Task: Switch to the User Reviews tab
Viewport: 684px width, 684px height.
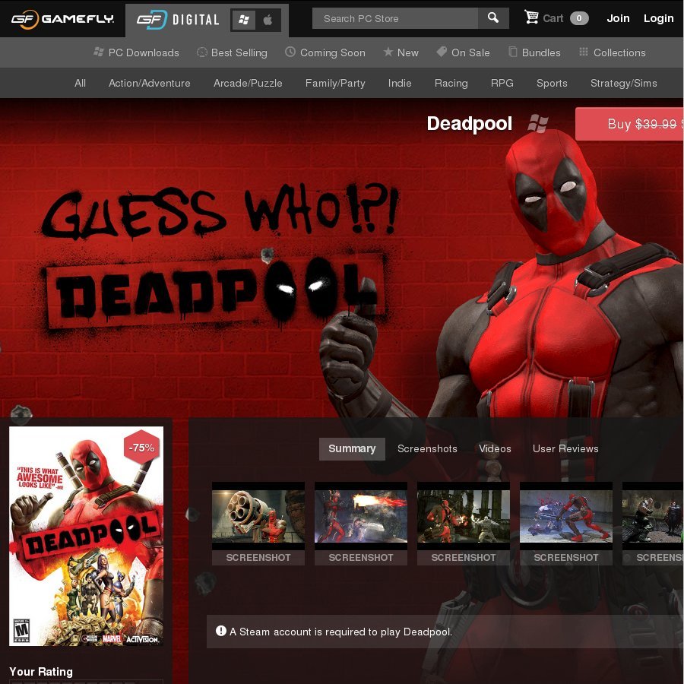Action: 565,448
